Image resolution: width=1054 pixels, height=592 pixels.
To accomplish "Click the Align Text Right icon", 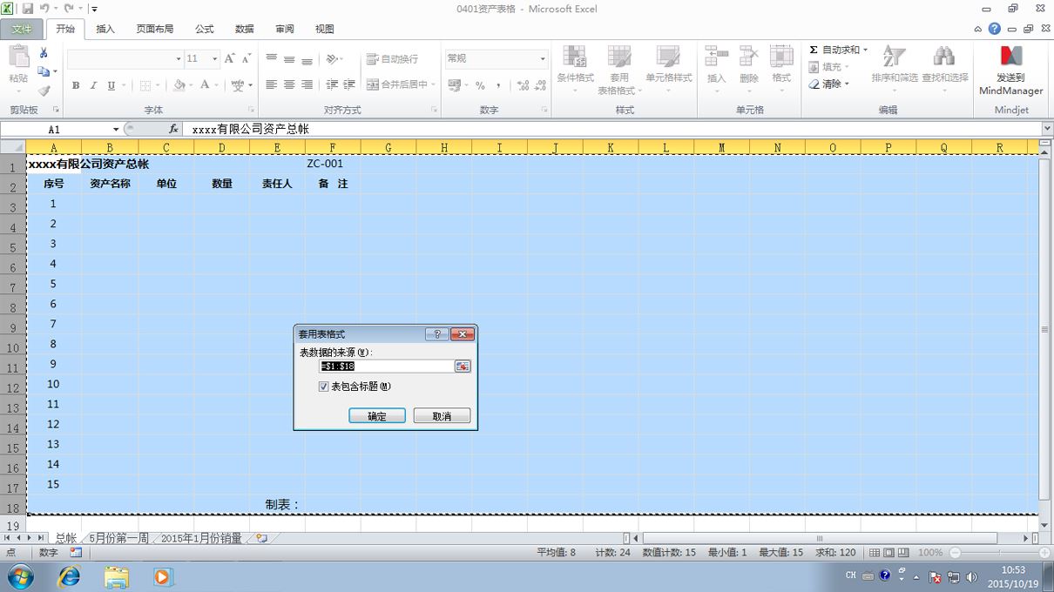I will (x=307, y=84).
